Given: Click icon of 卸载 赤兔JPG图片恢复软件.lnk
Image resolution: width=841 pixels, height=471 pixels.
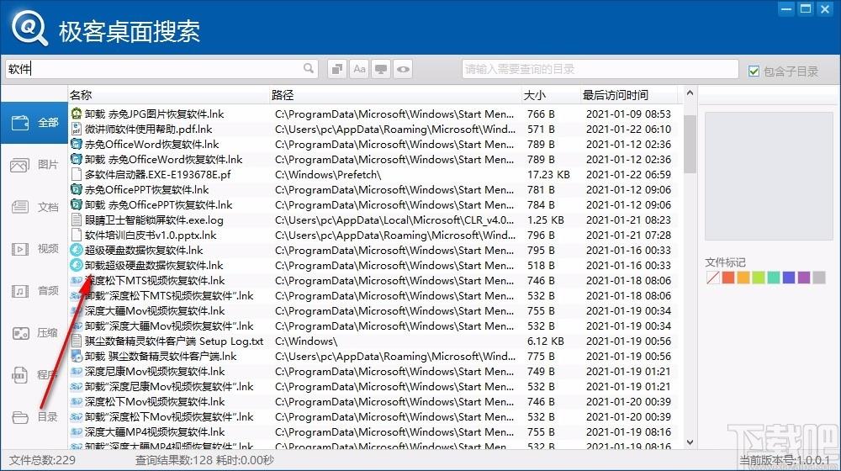Looking at the screenshot, I should (x=77, y=114).
